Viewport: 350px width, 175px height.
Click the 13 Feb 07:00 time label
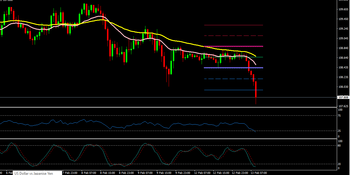tap(259, 173)
